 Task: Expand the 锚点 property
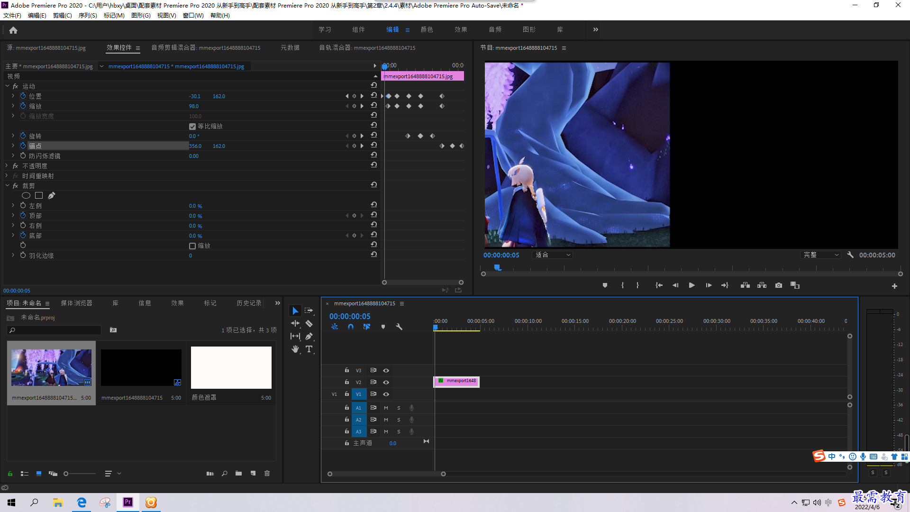point(13,146)
